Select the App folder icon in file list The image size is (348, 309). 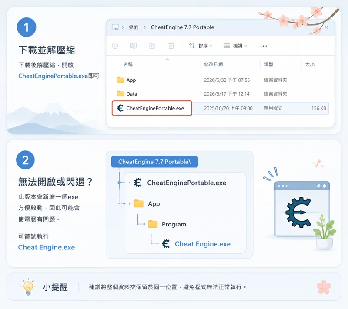click(121, 80)
